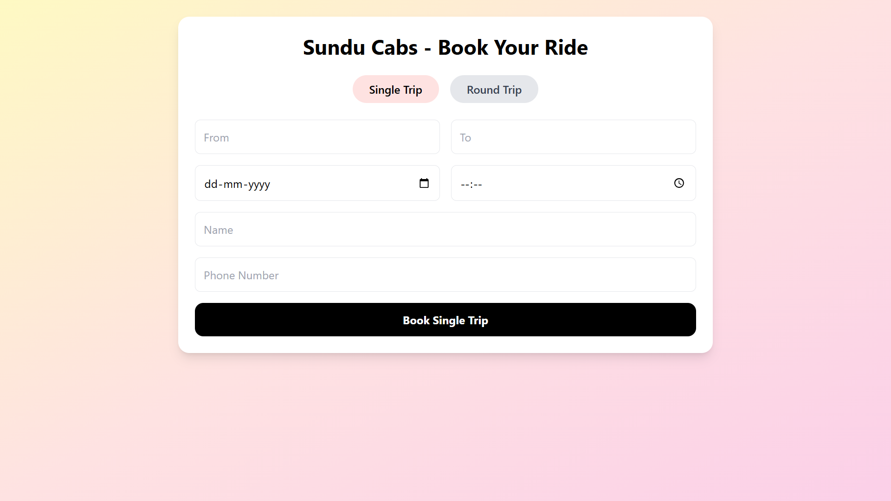The width and height of the screenshot is (891, 501).
Task: Click 'Book Your Ride' in the heading
Action: coord(512,48)
